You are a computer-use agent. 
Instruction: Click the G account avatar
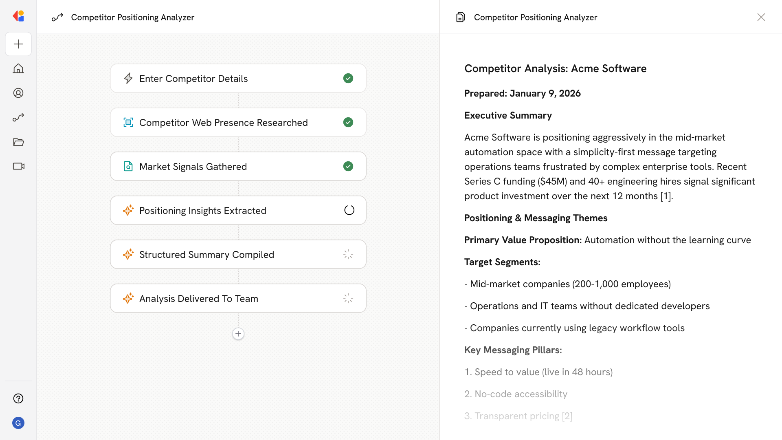[x=18, y=423]
